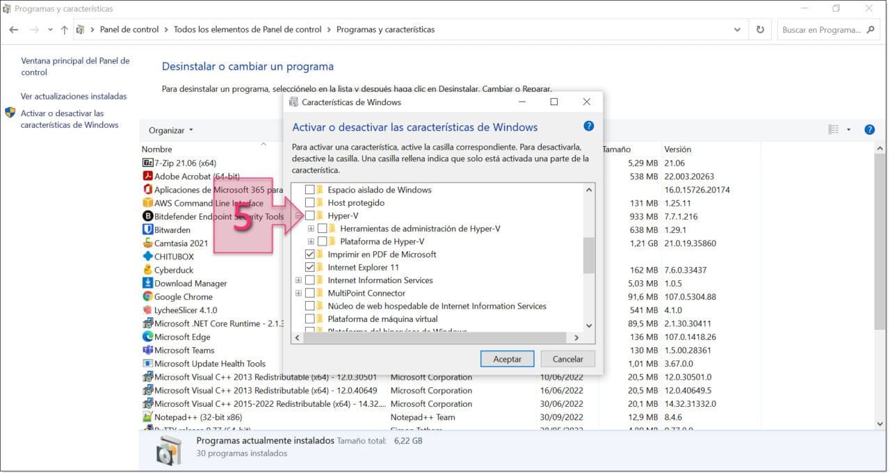Uncheck Imprimir en PDF de Microsoft
Screen dimensions: 890x475
coord(310,255)
